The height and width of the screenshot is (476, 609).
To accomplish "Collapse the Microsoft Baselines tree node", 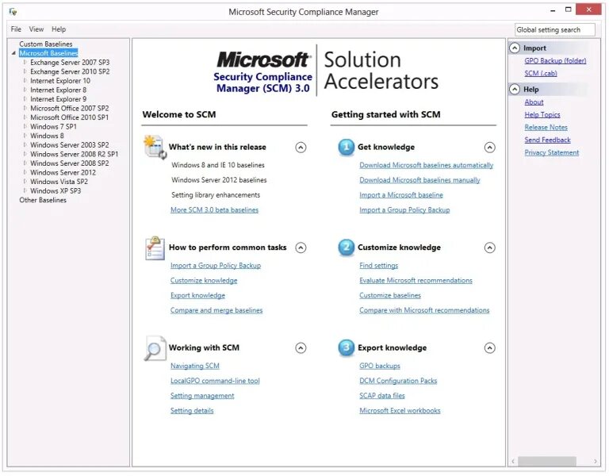I will point(13,53).
